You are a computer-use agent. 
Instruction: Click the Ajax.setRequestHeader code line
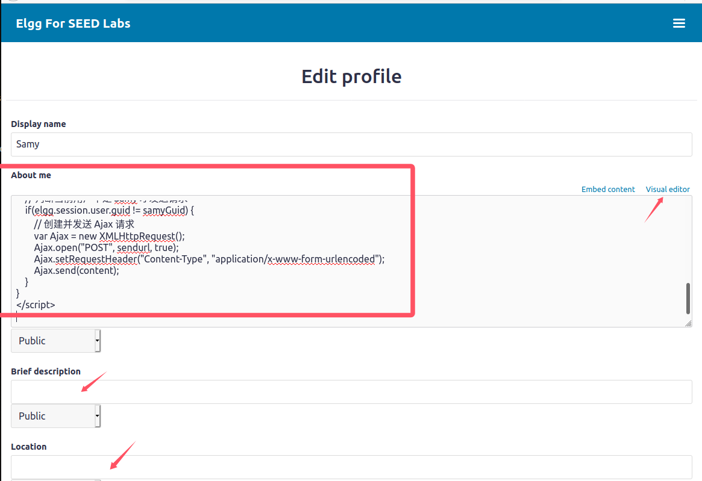209,259
